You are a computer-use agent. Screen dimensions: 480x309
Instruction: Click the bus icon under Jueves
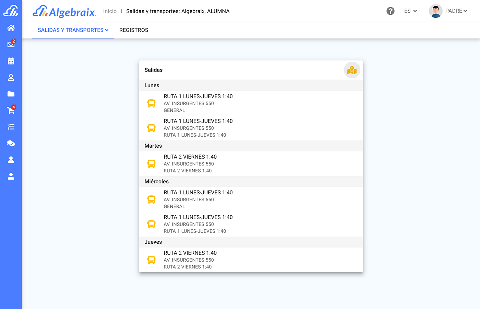coord(151,260)
